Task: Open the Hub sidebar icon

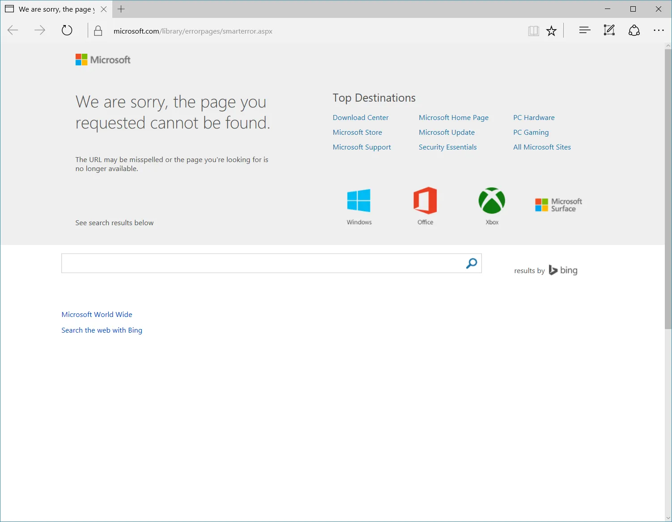Action: [x=584, y=30]
